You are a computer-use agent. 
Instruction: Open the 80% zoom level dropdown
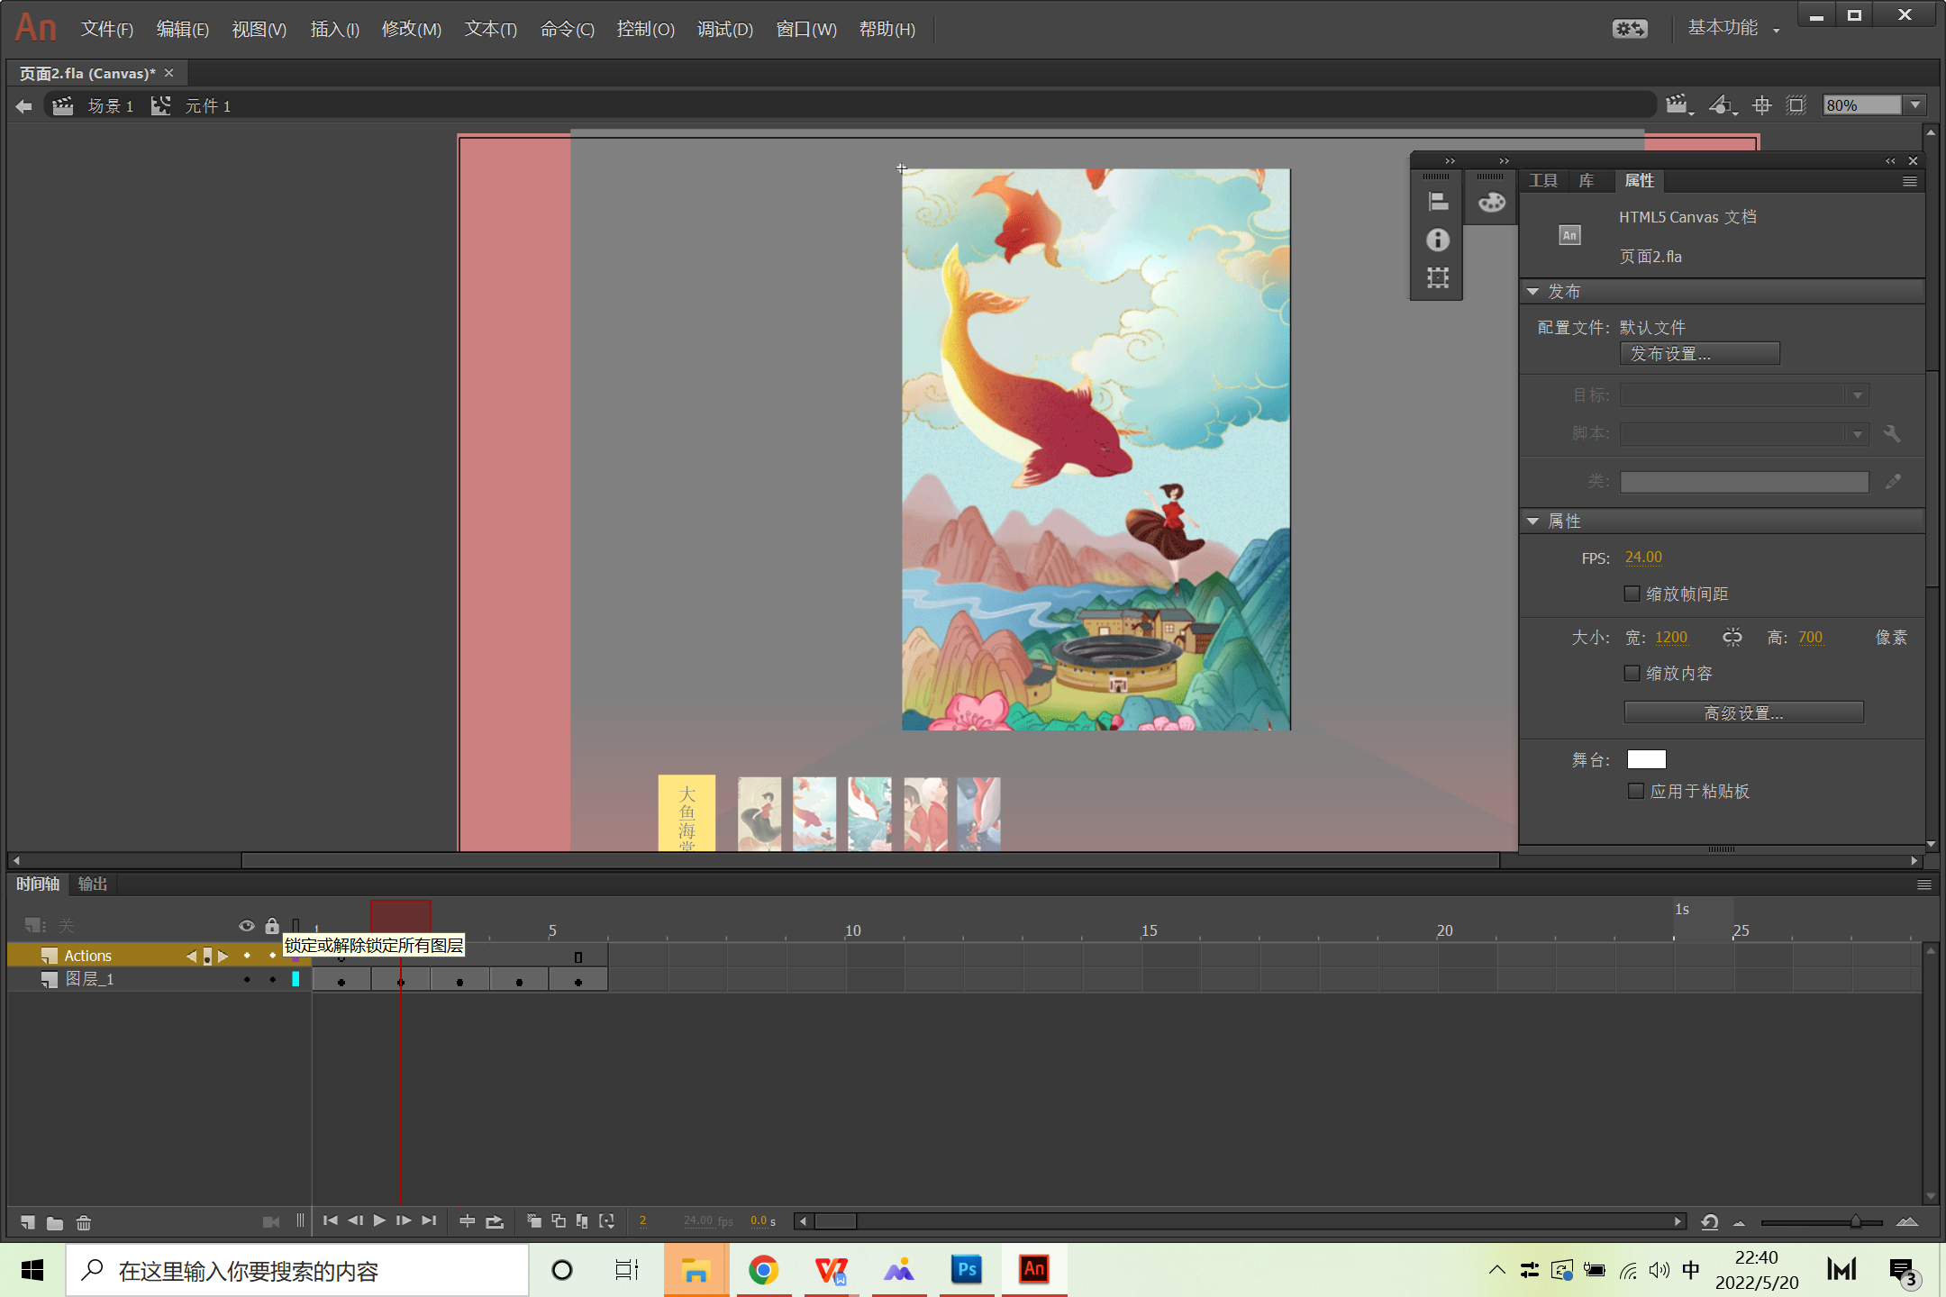click(x=1915, y=105)
